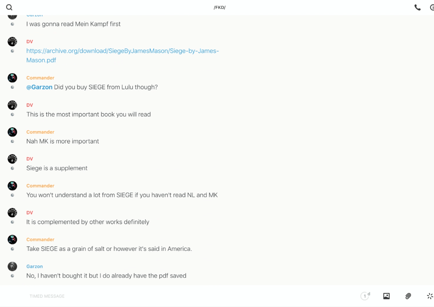Click status dot beside 'Mein Kampf first'

tap(12, 24)
